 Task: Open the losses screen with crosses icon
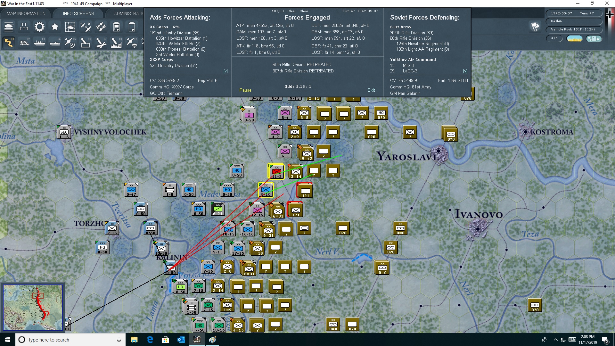[x=24, y=27]
